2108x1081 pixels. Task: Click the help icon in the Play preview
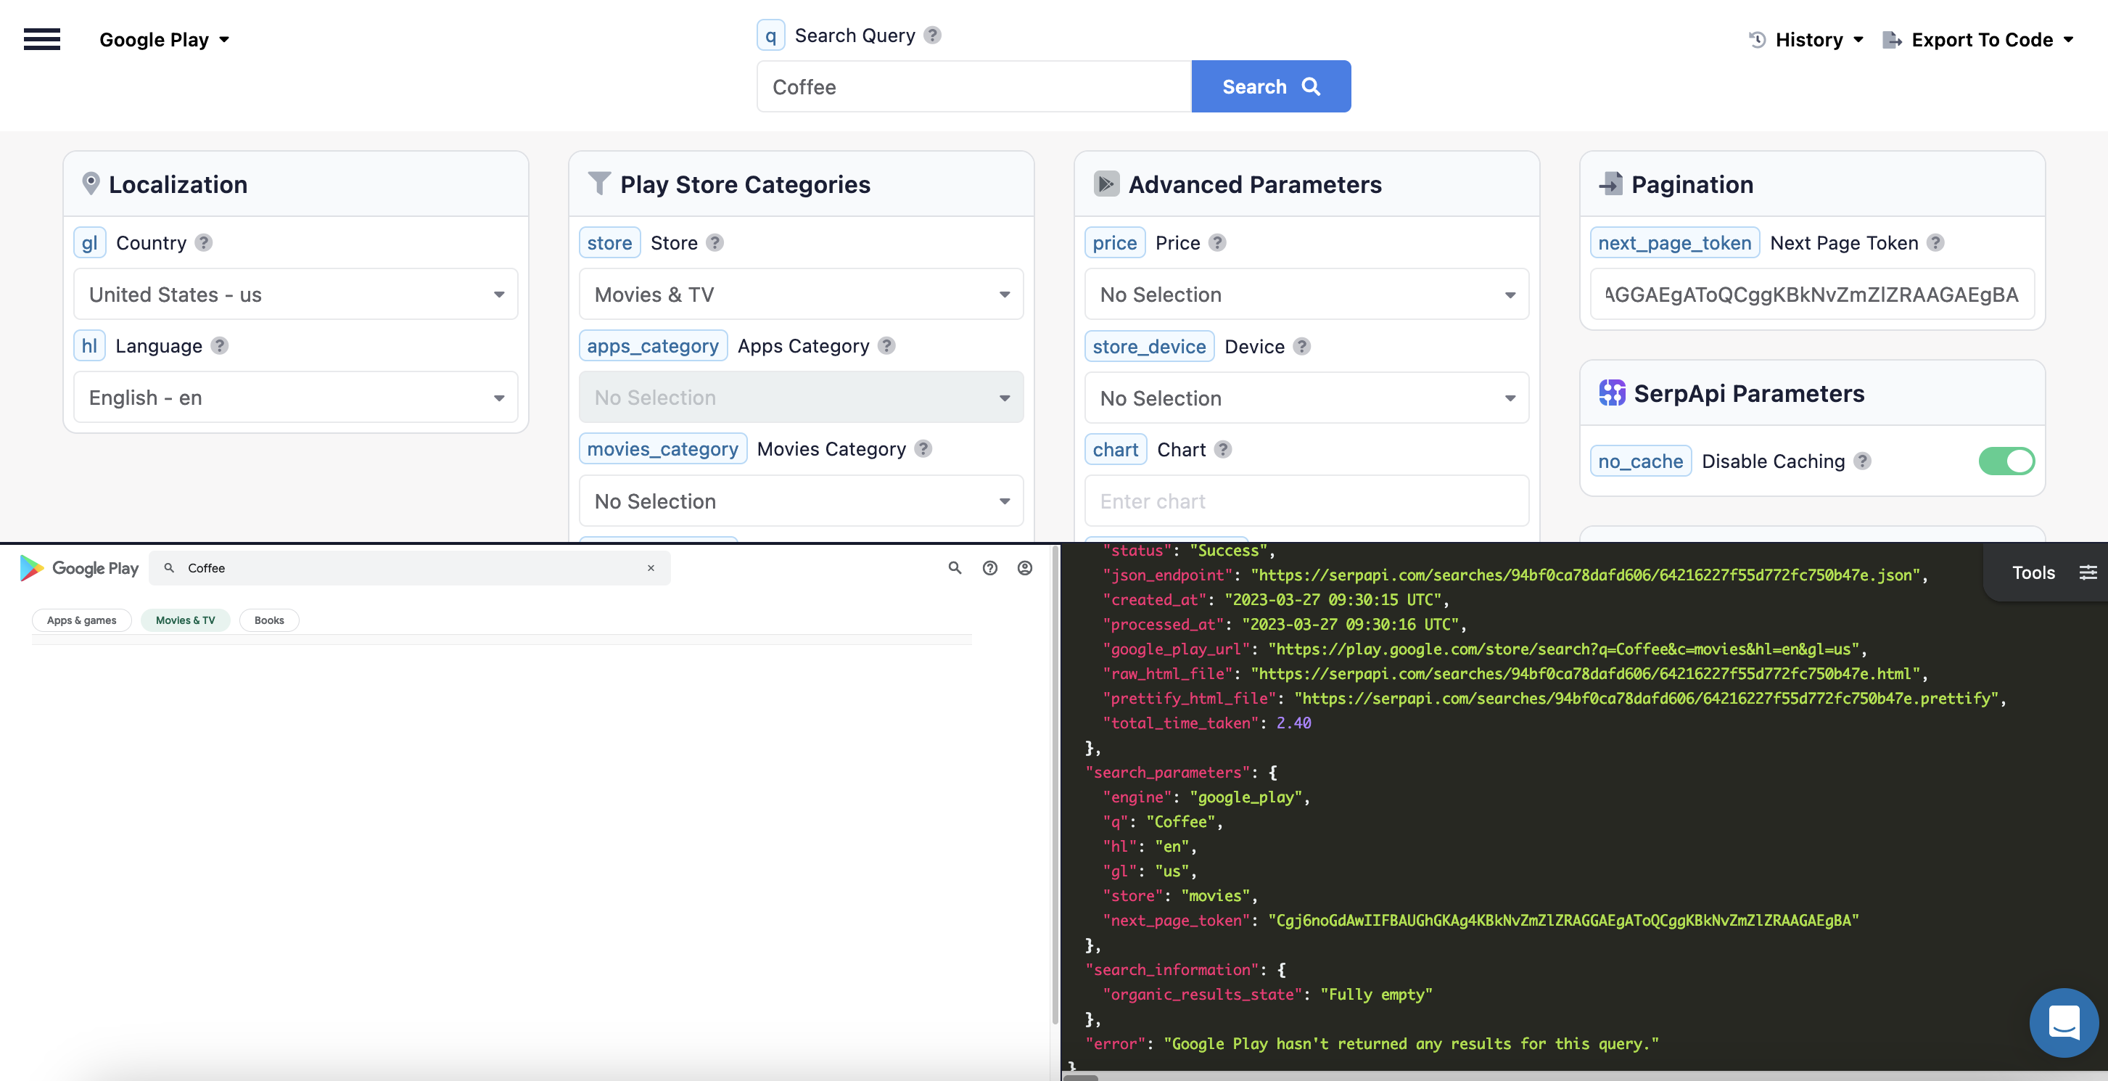pyautogui.click(x=989, y=567)
